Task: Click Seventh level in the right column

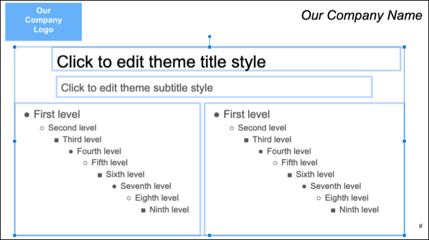Action: (x=335, y=186)
